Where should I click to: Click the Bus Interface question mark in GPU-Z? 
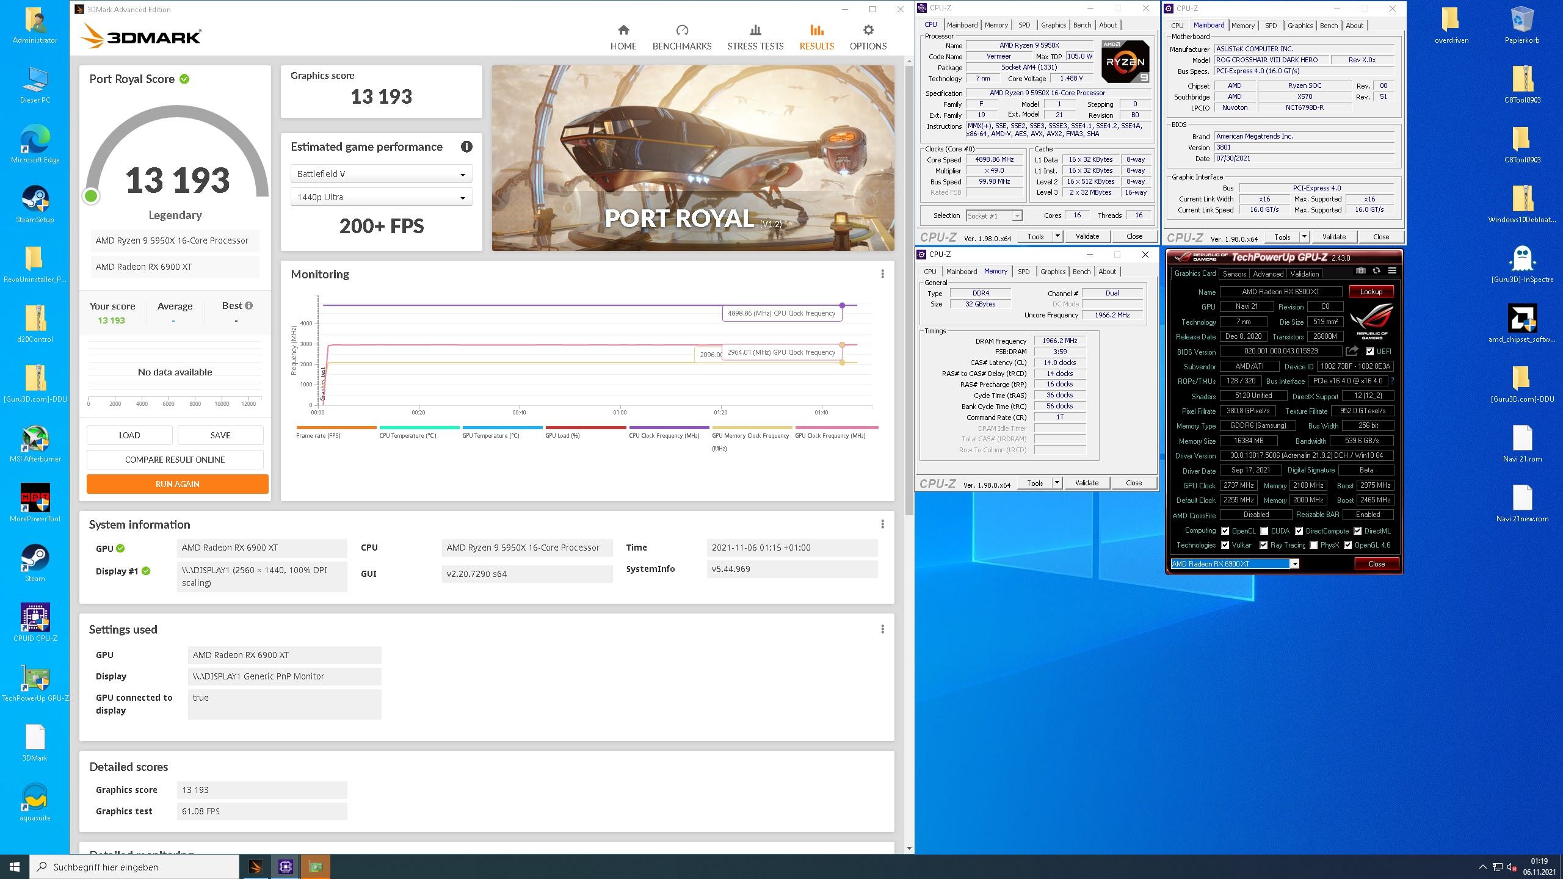1393,381
